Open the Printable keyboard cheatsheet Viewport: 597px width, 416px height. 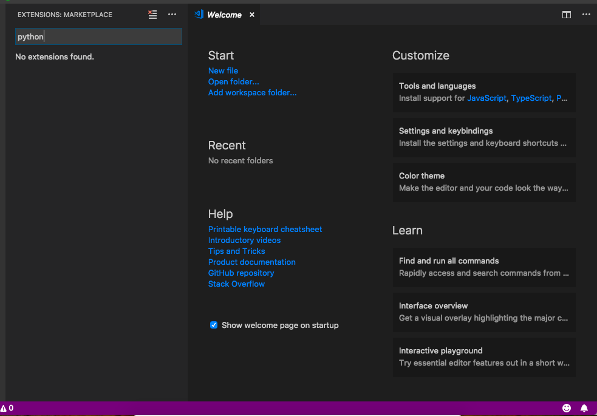pos(265,229)
